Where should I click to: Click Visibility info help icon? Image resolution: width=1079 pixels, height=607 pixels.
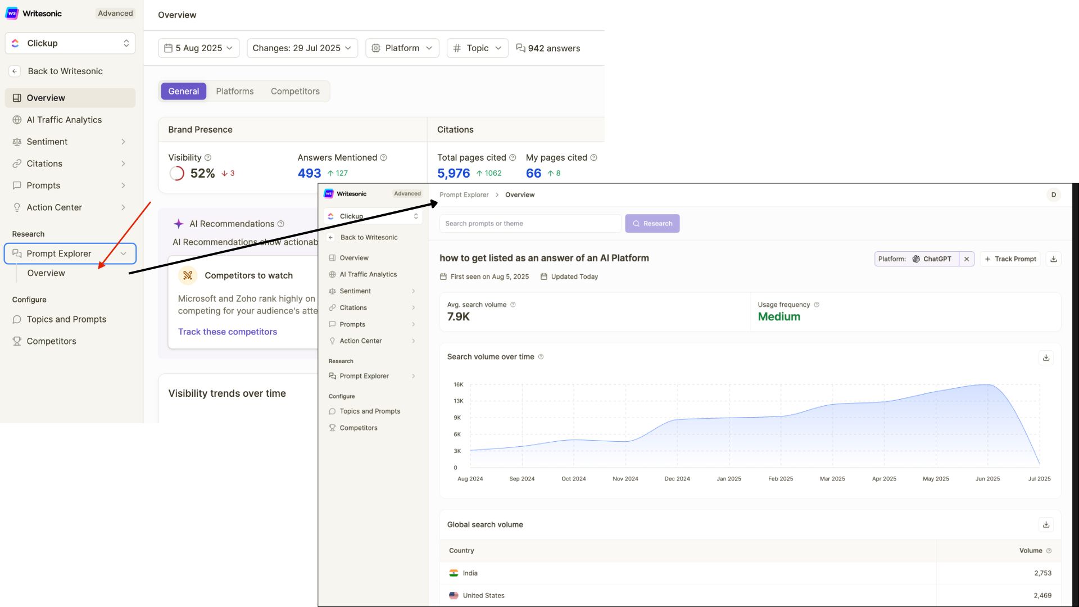point(208,158)
